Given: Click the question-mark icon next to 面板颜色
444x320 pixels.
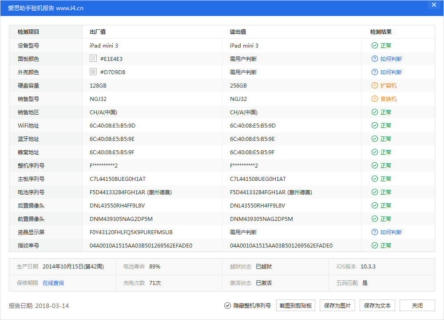Looking at the screenshot, I should [x=376, y=59].
